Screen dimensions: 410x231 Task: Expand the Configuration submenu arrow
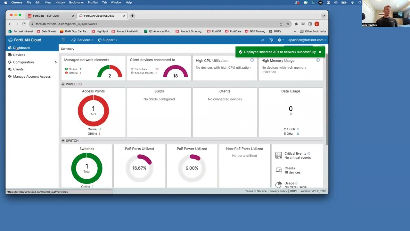(56, 62)
